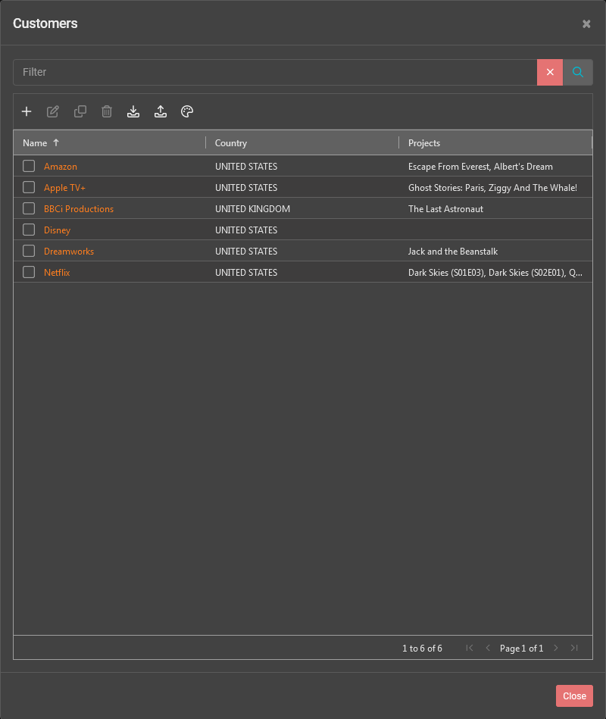The height and width of the screenshot is (719, 606).
Task: Select the BBCi Productions checkbox
Action: pyautogui.click(x=28, y=208)
